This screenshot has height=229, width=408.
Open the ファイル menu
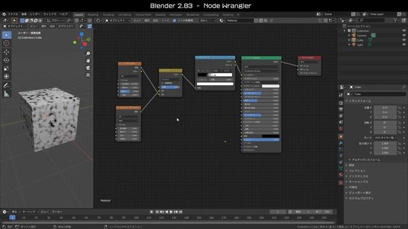[13, 14]
